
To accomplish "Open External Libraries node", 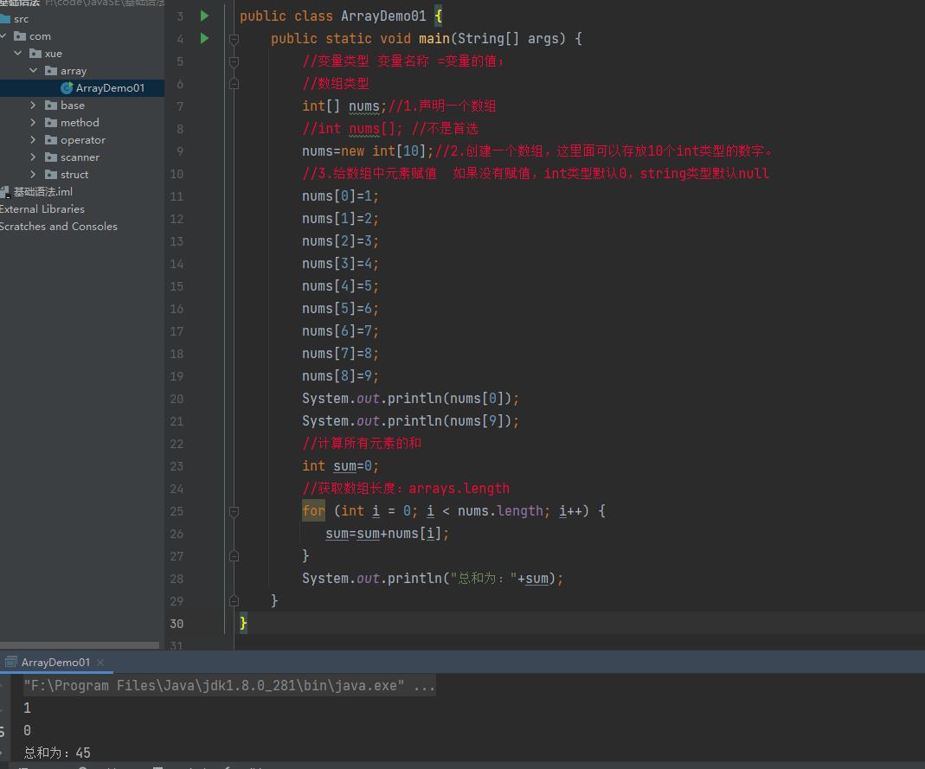I will [x=42, y=208].
